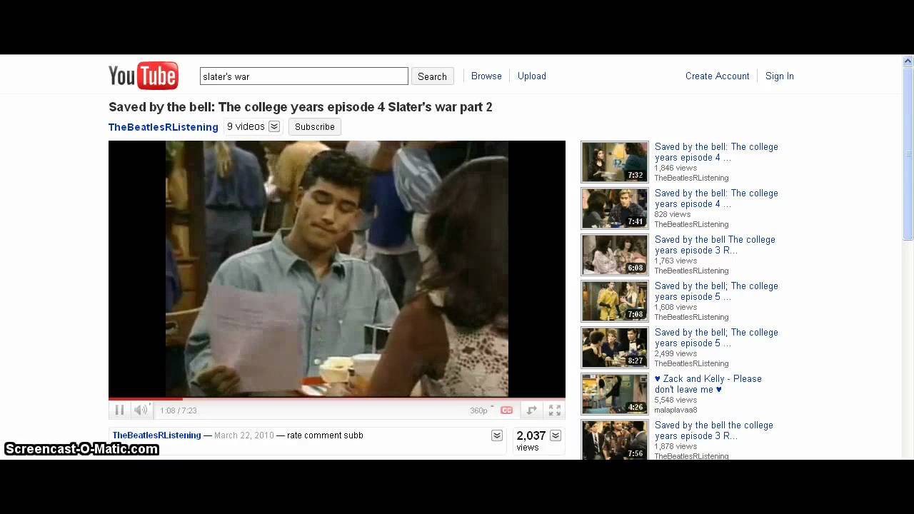Expand the video description arrow

(x=497, y=435)
